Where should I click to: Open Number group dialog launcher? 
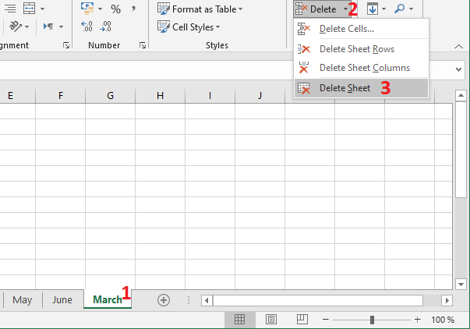(143, 46)
